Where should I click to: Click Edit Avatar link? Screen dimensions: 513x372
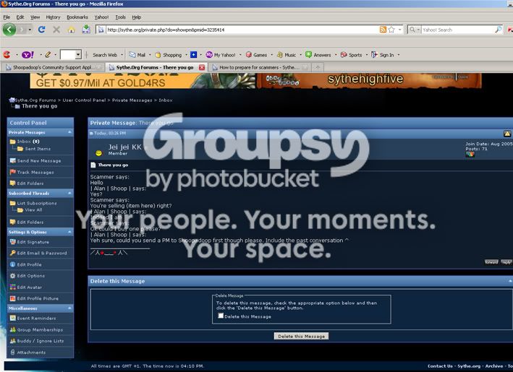click(x=29, y=287)
